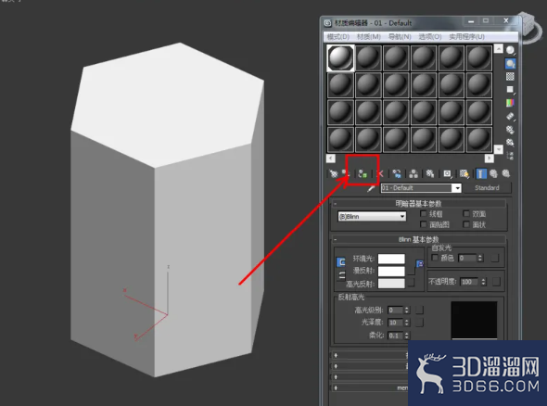Image resolution: width=547 pixels, height=406 pixels.
Task: Assign material to selection icon
Action: click(x=363, y=173)
